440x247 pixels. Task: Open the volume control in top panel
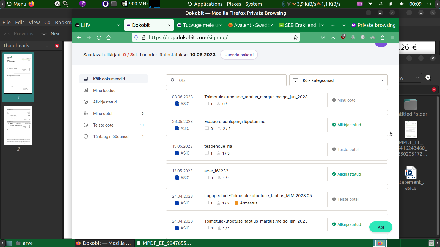click(402, 4)
